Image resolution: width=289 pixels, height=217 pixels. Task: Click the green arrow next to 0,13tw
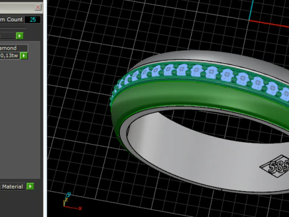click(24, 55)
